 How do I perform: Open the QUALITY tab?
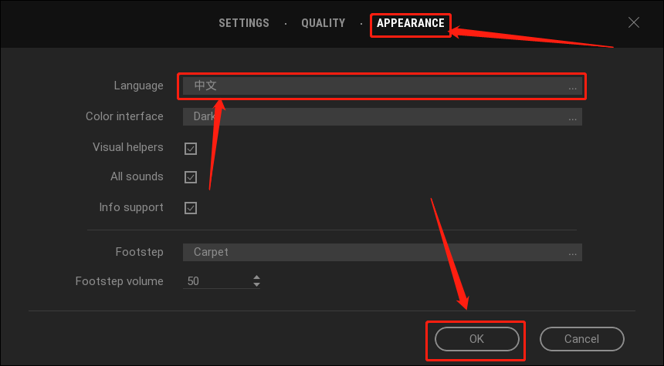pyautogui.click(x=323, y=23)
